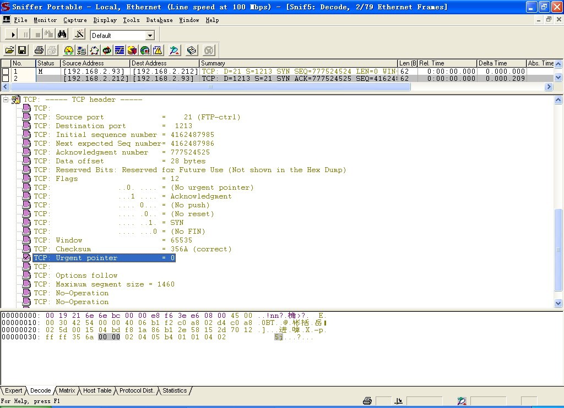
Task: Click the status bar magnifier icon
Action: (462, 401)
